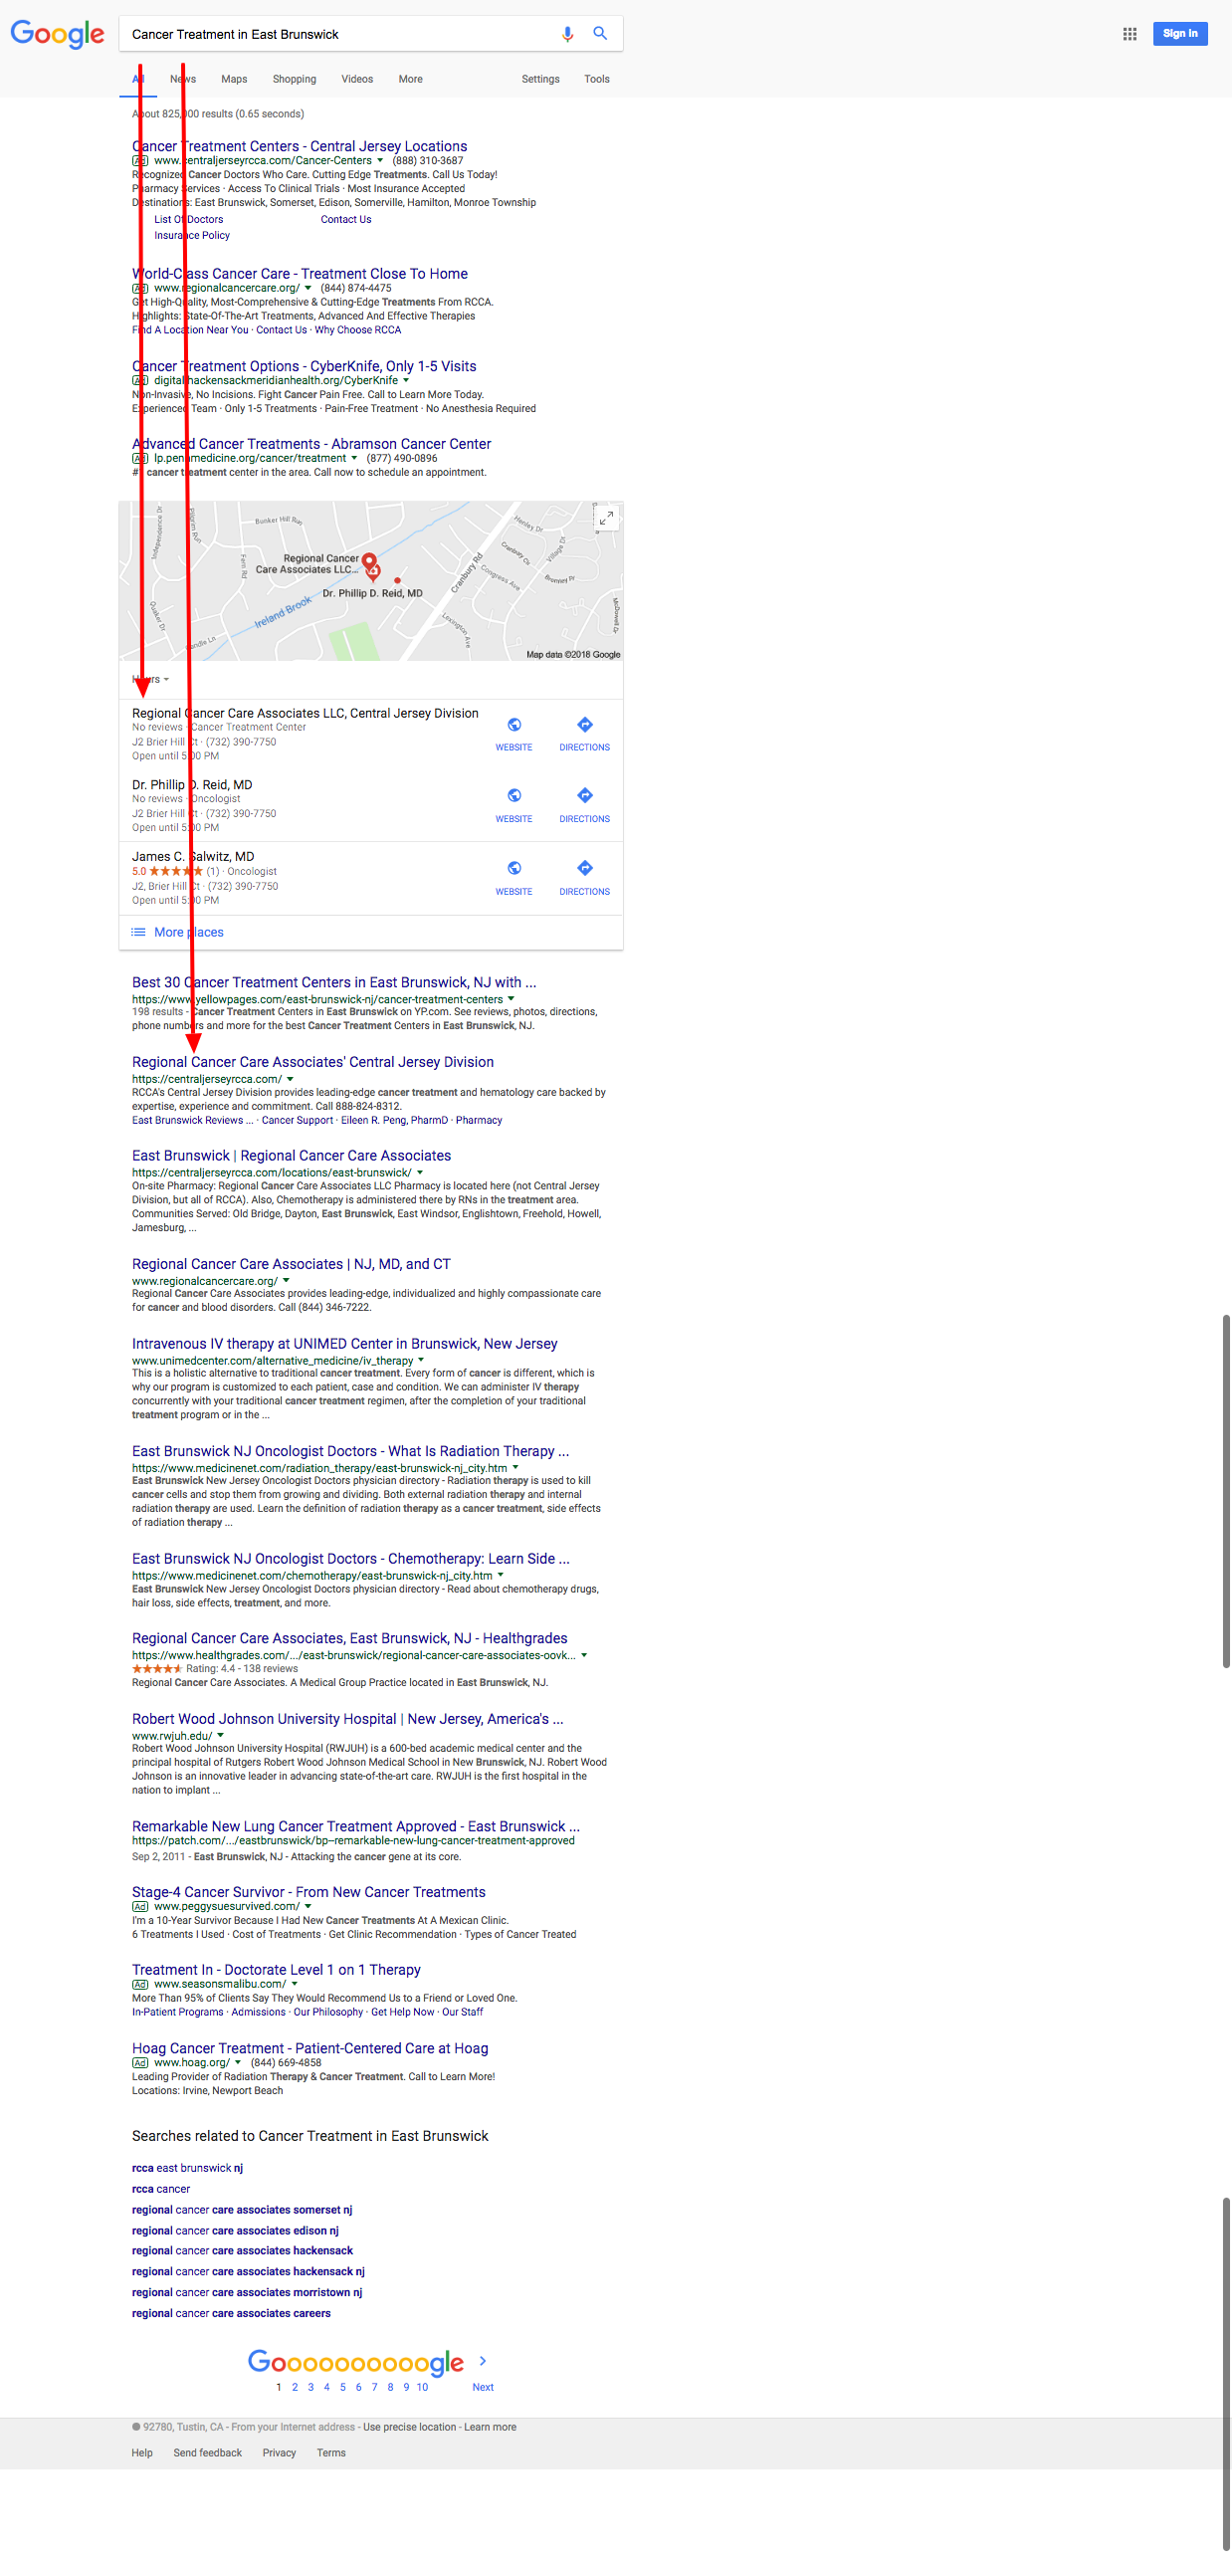Image resolution: width=1232 pixels, height=2553 pixels.
Task: Select related search 'rcca east brunswick nj'
Action: tap(187, 2168)
